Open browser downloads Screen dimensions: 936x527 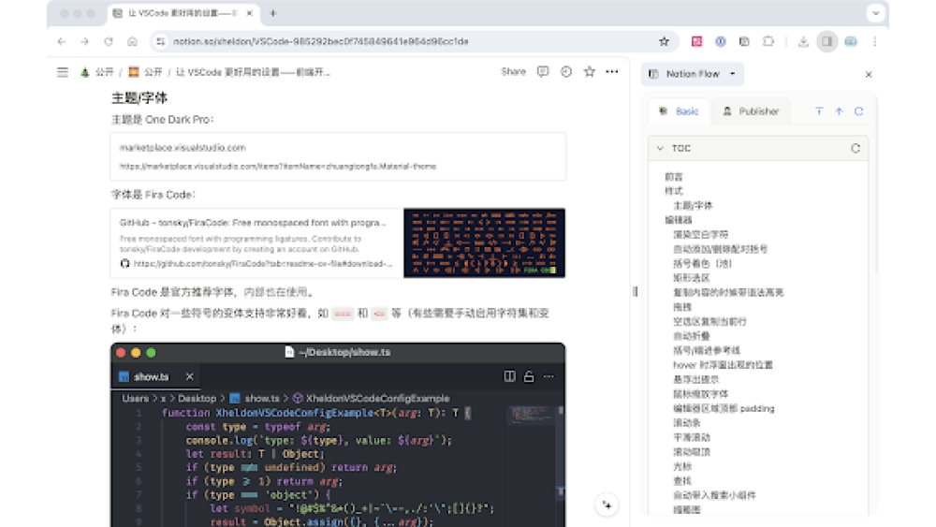(803, 41)
